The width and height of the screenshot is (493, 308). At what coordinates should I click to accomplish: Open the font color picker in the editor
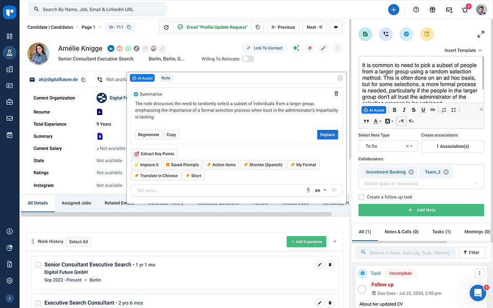pos(376,121)
